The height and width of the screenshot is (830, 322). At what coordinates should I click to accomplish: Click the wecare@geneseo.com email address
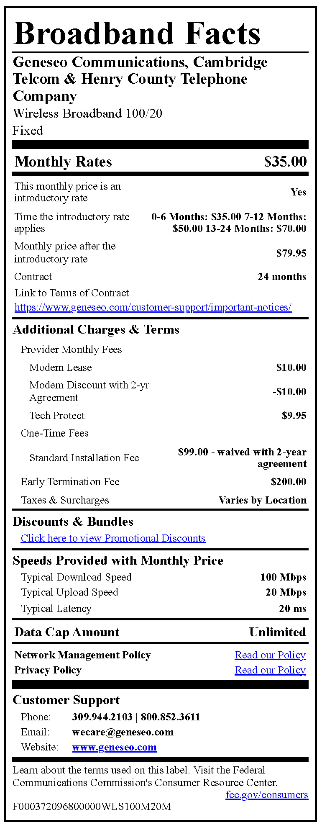pos(123,732)
